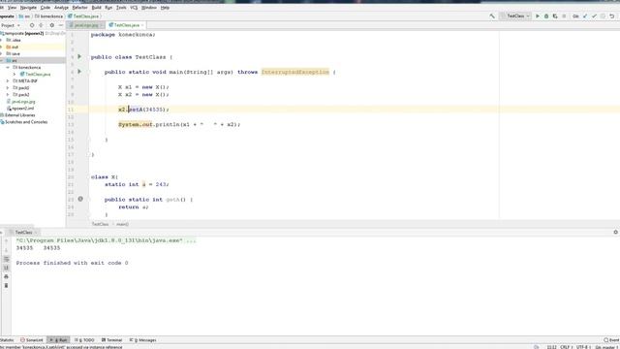Click the print icon in Run console

tap(6, 276)
